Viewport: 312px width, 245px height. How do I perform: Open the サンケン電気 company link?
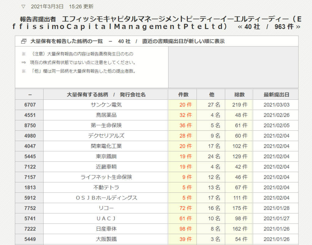tap(106, 105)
